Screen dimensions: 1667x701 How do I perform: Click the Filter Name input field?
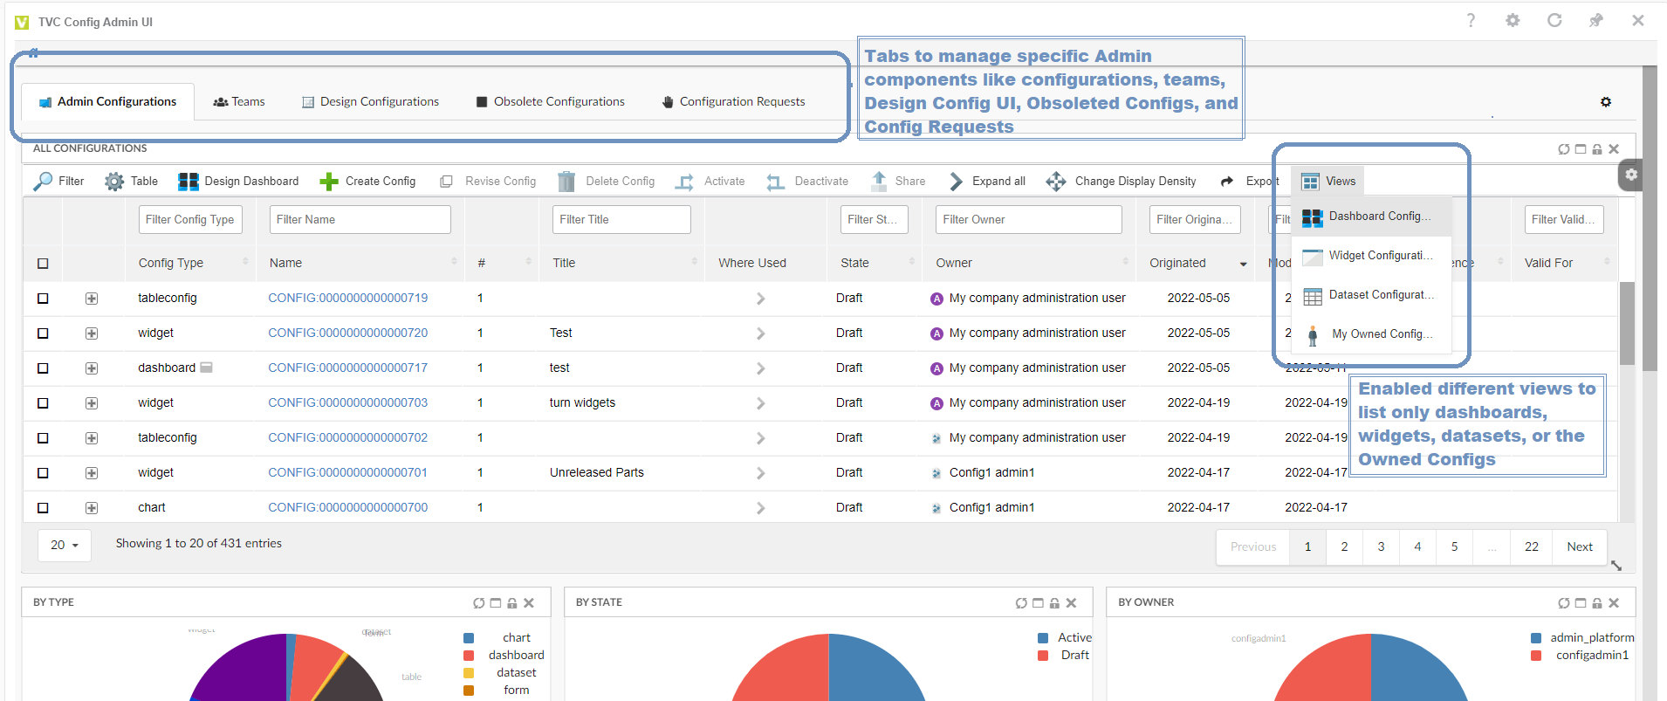360,220
